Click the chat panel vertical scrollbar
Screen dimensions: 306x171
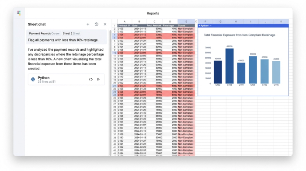click(x=110, y=93)
